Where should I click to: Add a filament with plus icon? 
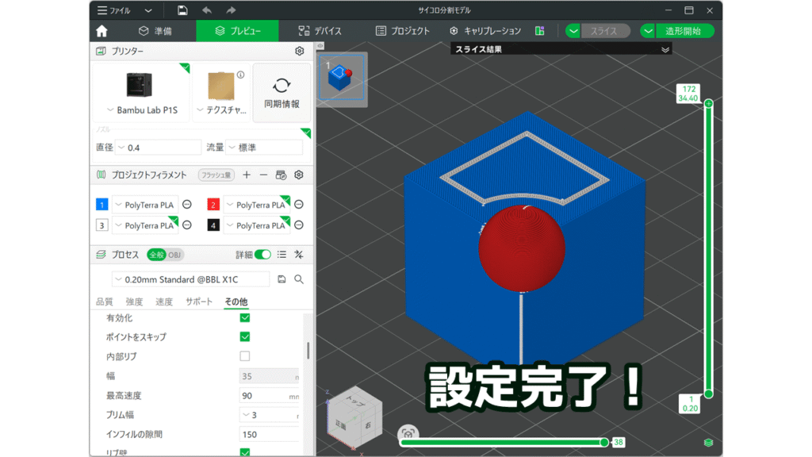(247, 175)
